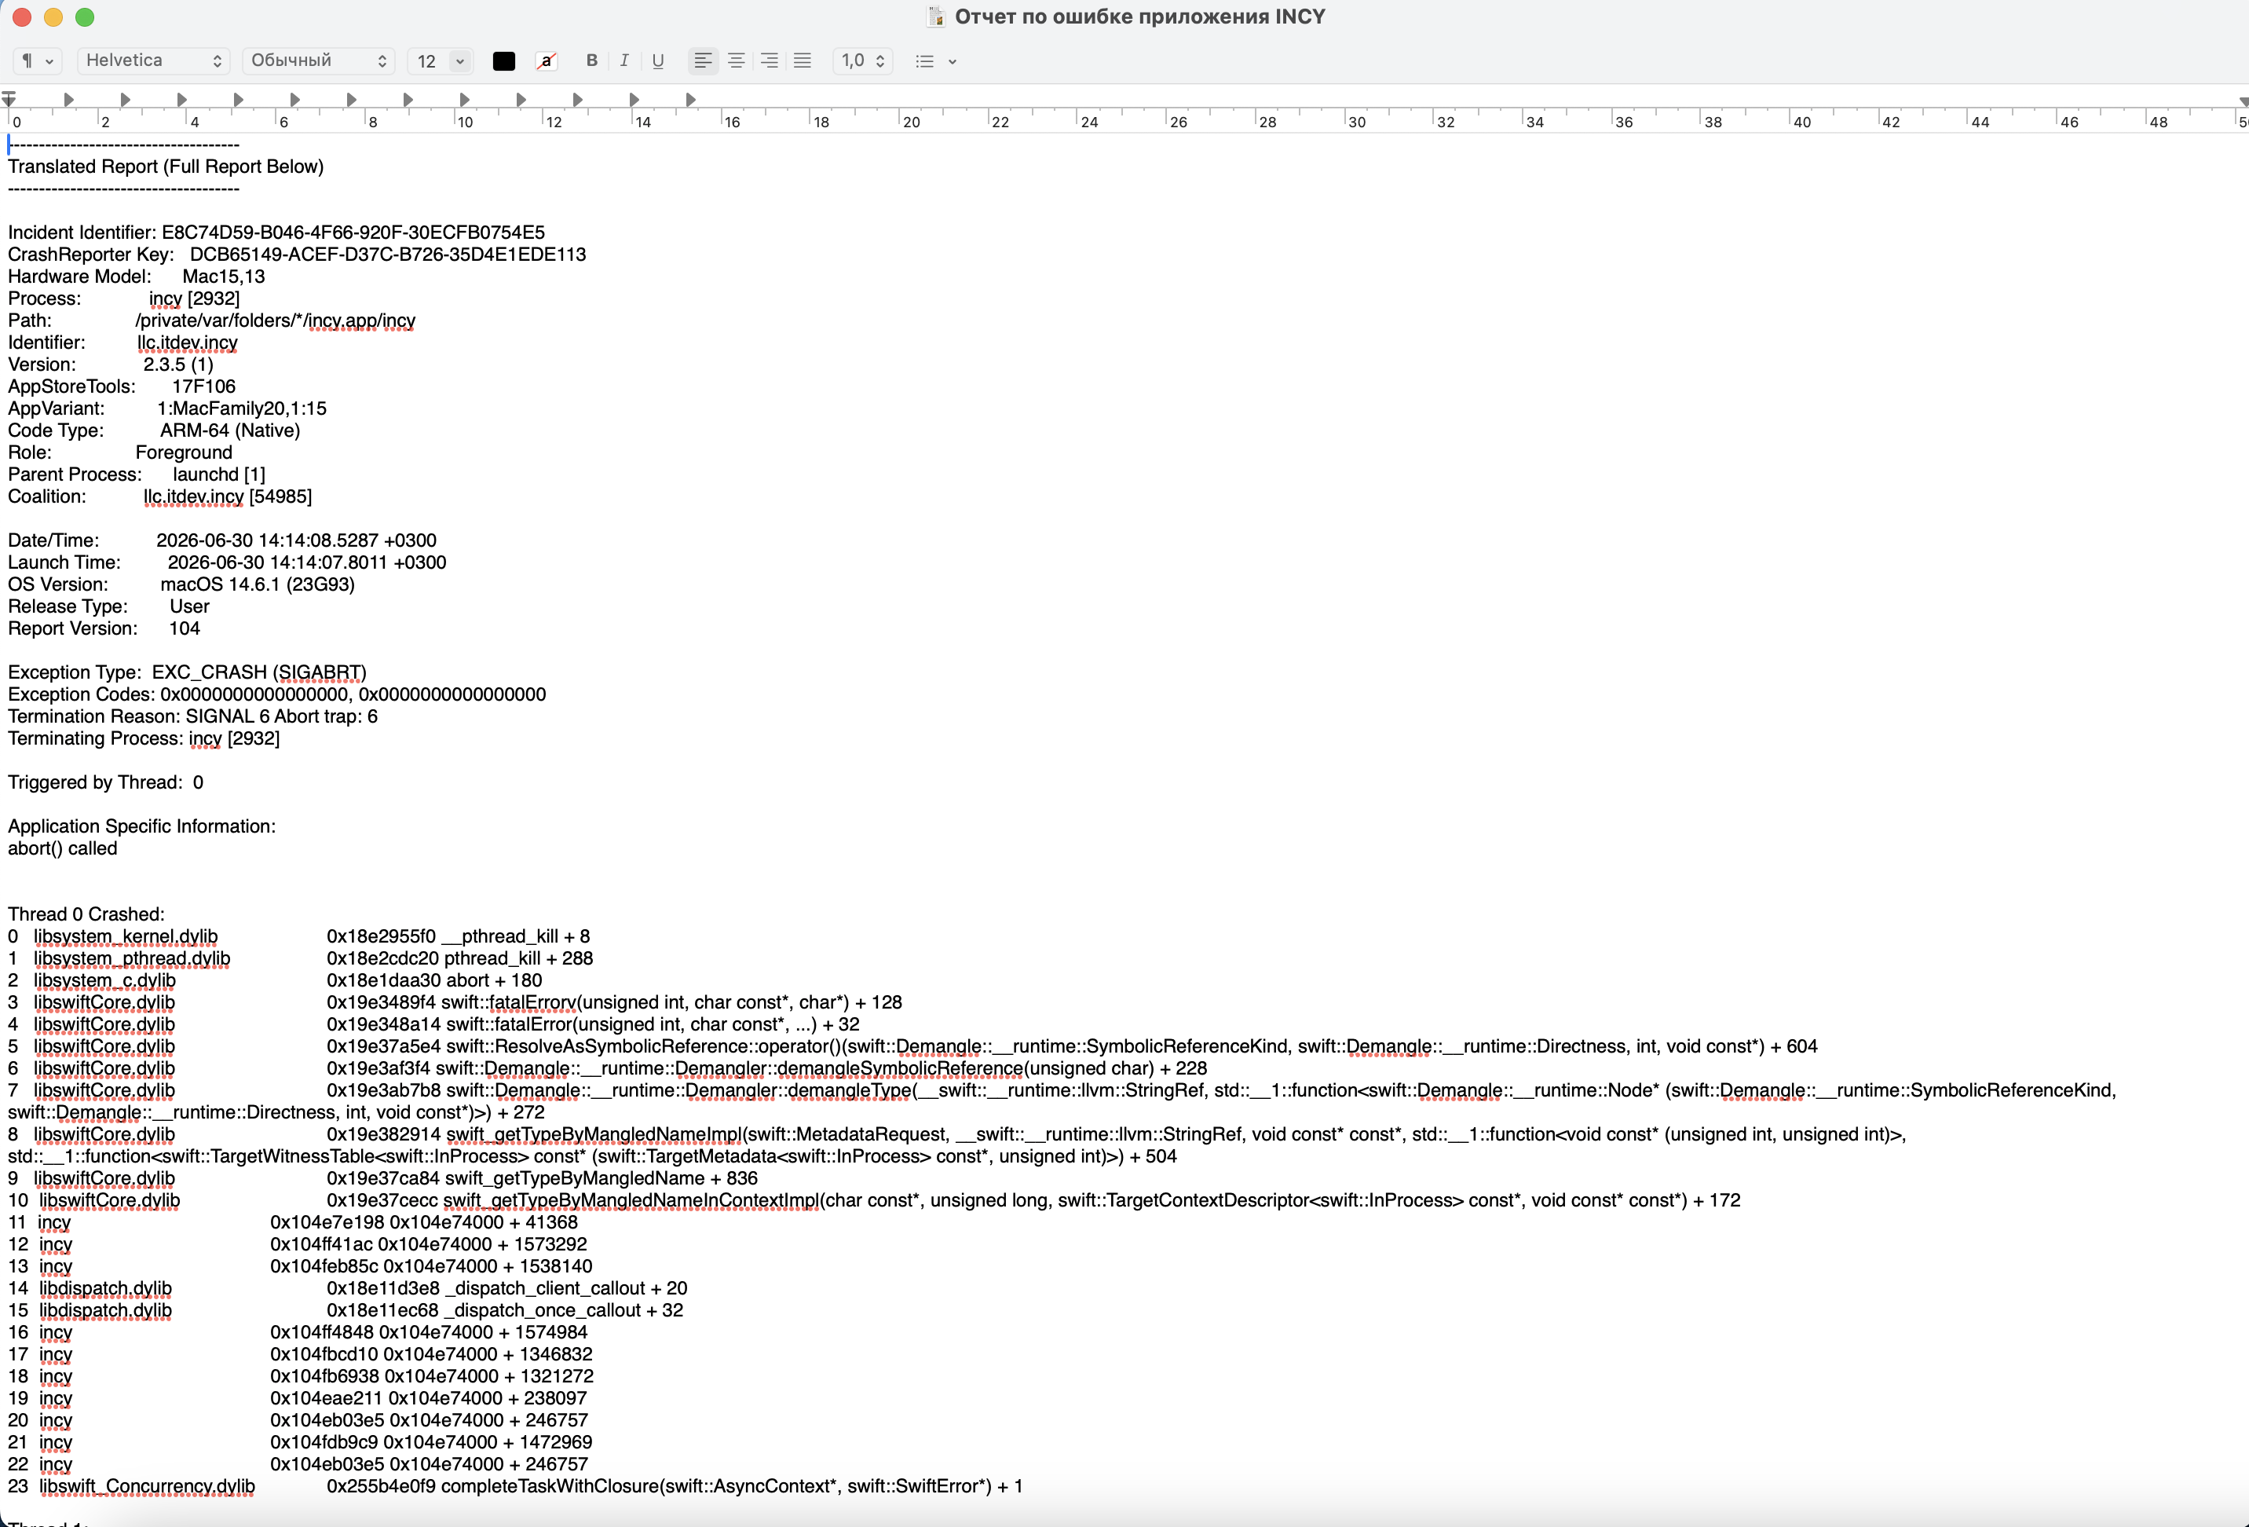Viewport: 2249px width, 1527px height.
Task: Click the Report Version 104 line
Action: (104, 628)
